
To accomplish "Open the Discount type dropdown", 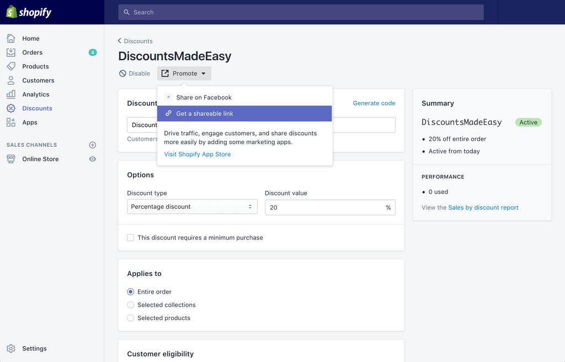I will pos(192,206).
